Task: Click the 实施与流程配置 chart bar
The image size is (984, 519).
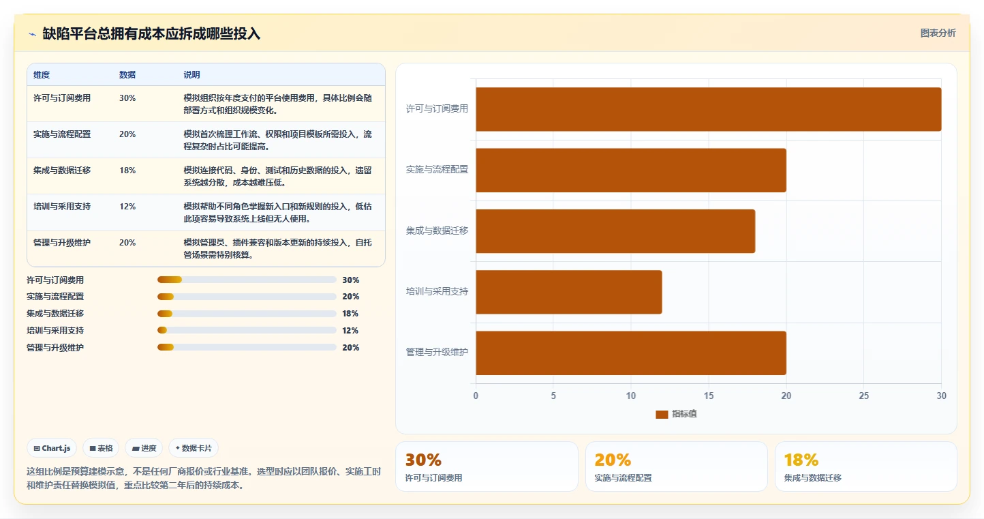Action: coord(631,170)
